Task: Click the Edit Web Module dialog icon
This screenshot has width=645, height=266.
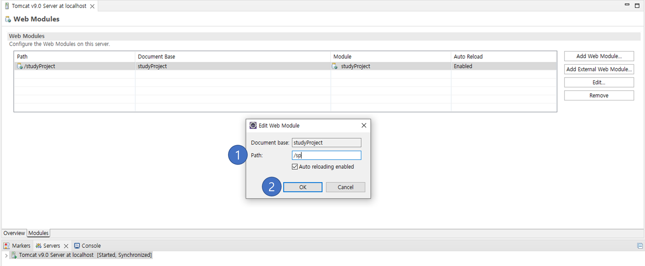Action: coord(253,125)
